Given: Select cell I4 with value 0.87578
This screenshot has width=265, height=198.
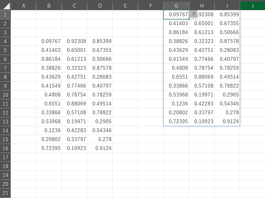Looking at the screenshot, I should click(227, 41).
